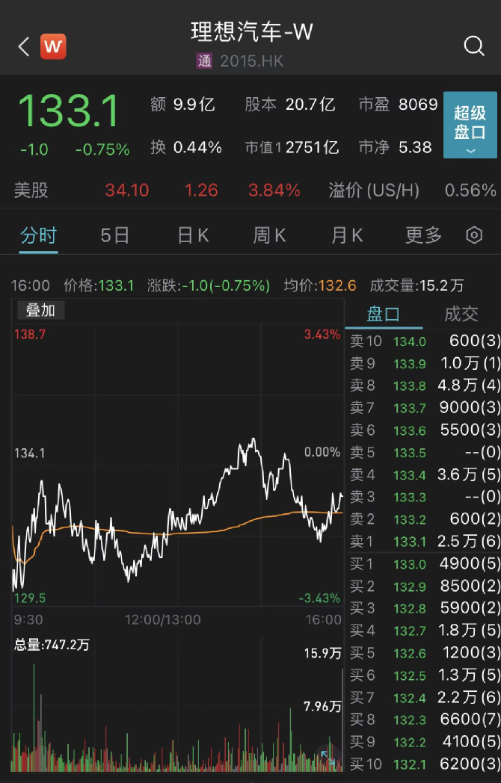Tap the 成交量:15.2万 readout
Screen dimensions: 501x783
point(417,285)
